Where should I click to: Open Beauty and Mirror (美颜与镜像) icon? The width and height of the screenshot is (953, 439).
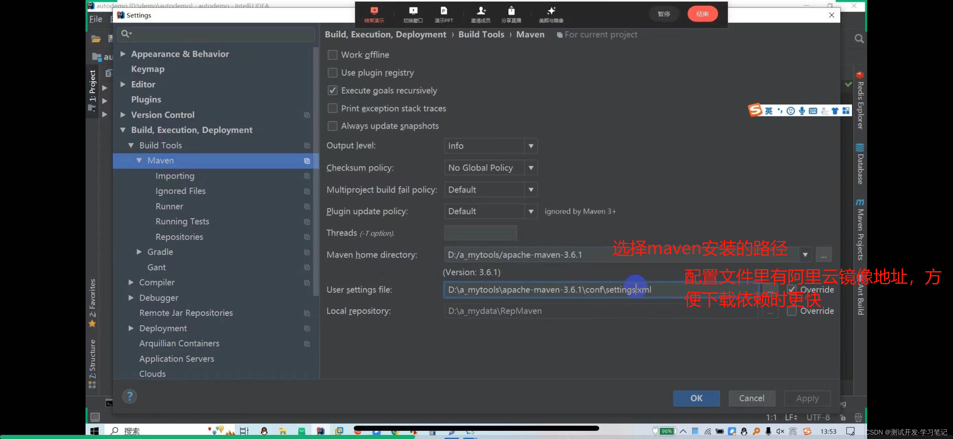[x=551, y=14]
